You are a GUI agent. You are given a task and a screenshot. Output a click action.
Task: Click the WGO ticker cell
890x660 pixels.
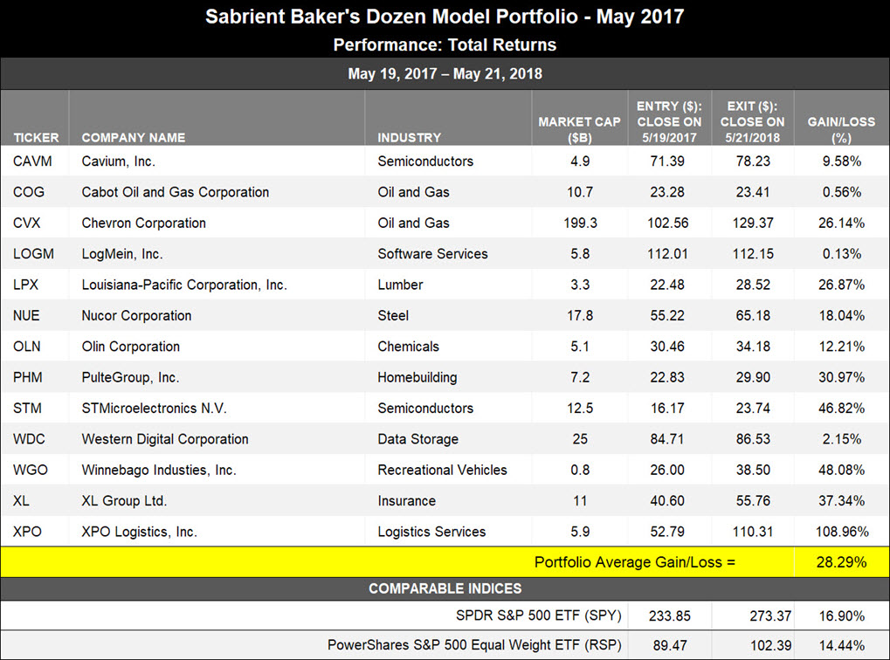point(30,470)
